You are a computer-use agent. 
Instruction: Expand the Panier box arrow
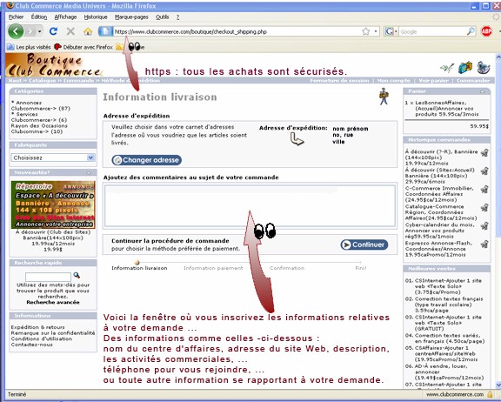[x=482, y=91]
